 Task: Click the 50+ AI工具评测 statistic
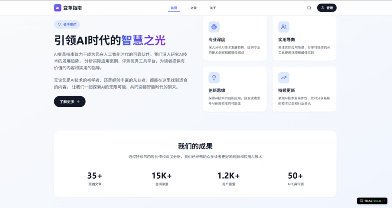295,179
